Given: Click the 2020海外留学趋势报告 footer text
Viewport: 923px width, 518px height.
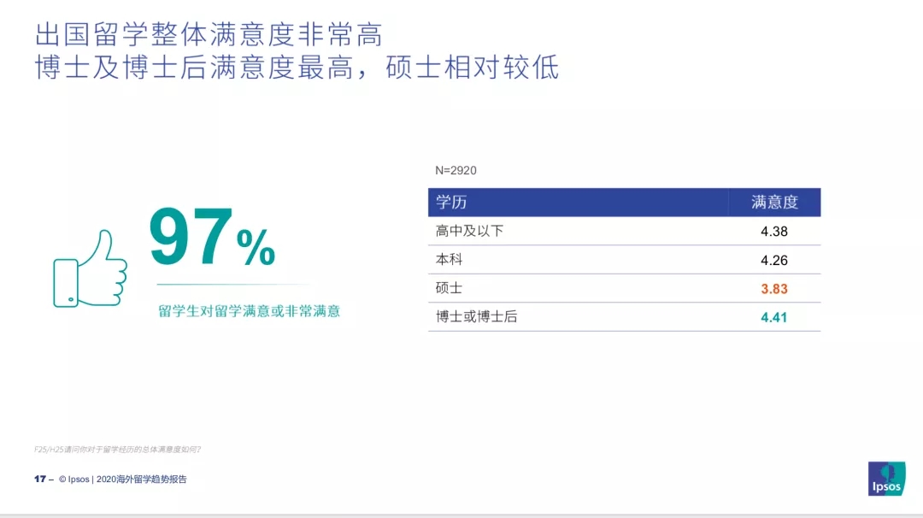Looking at the screenshot, I should (141, 480).
